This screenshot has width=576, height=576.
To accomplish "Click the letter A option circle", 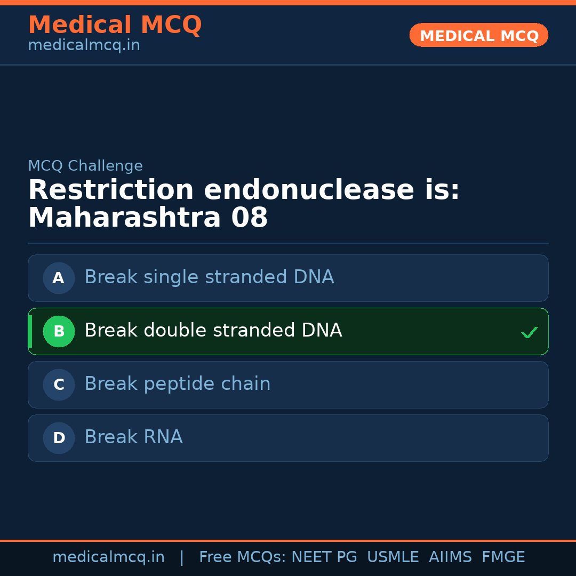I will point(59,278).
